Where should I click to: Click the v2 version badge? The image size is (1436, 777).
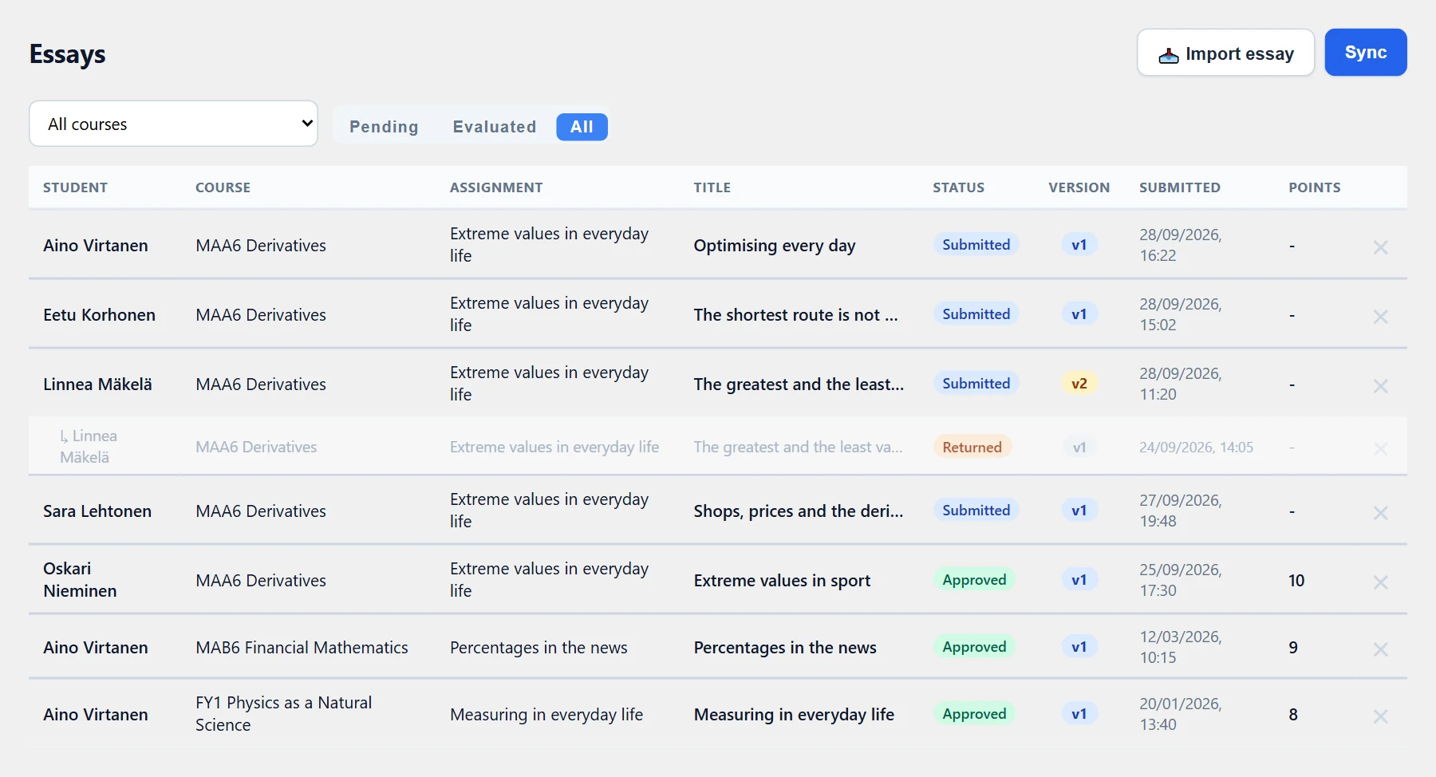(x=1079, y=384)
